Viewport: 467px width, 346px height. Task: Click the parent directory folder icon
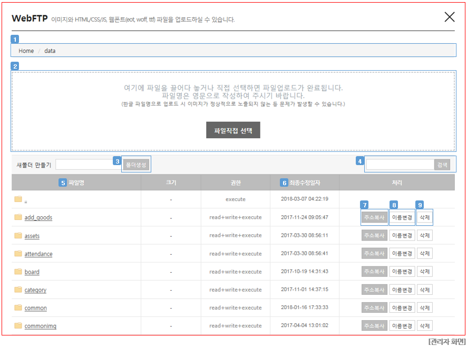[x=18, y=199]
